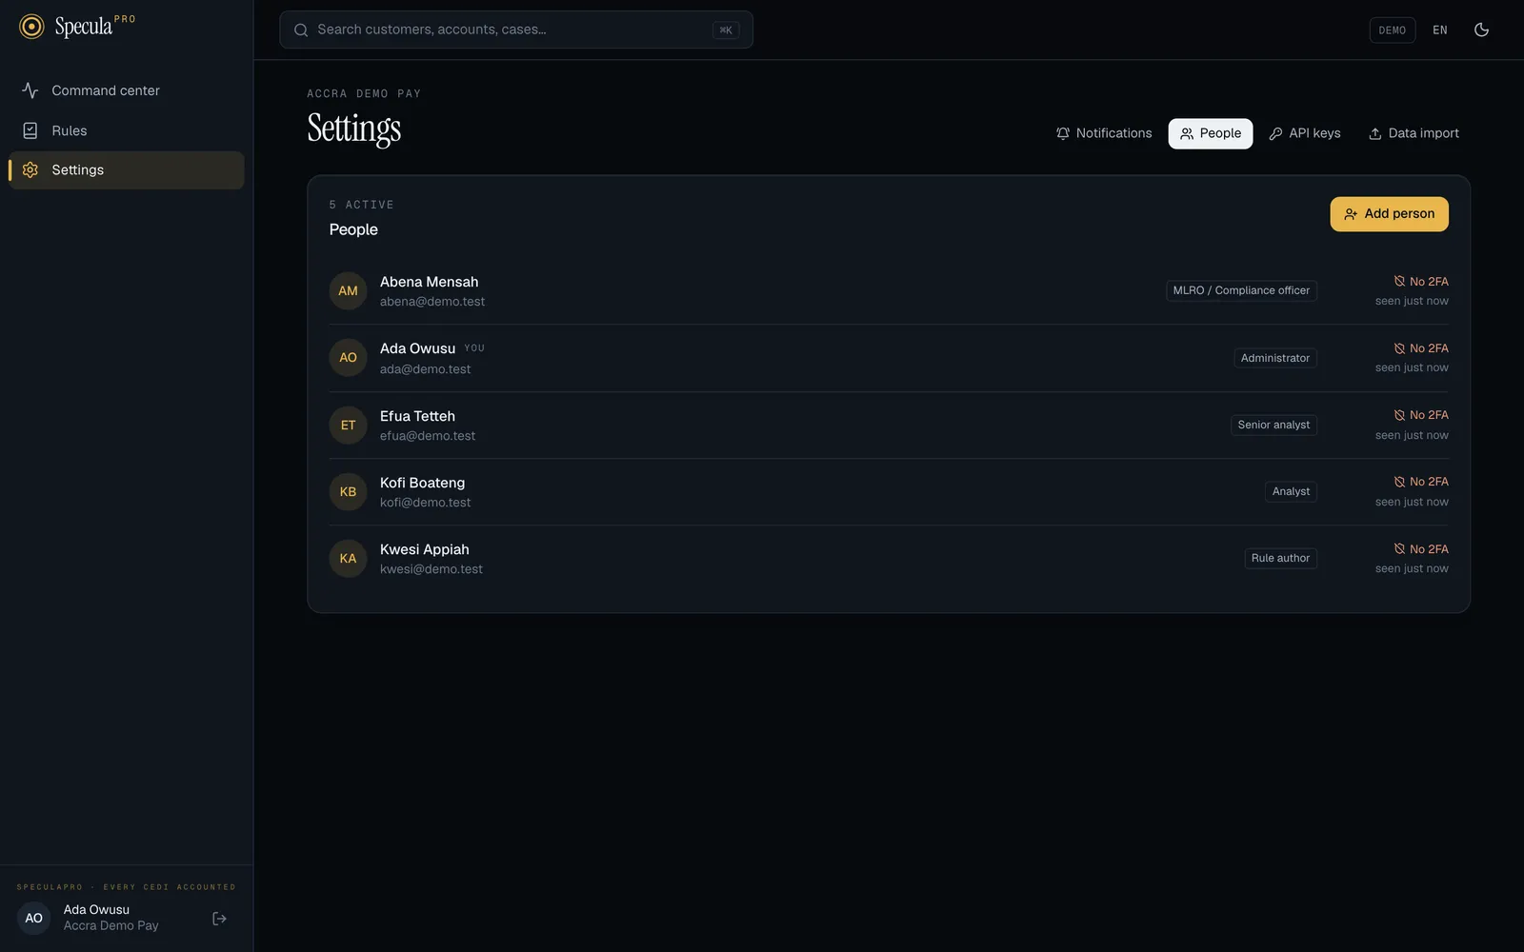1524x952 pixels.
Task: Click the Senior analyst role badge
Action: 1273,425
